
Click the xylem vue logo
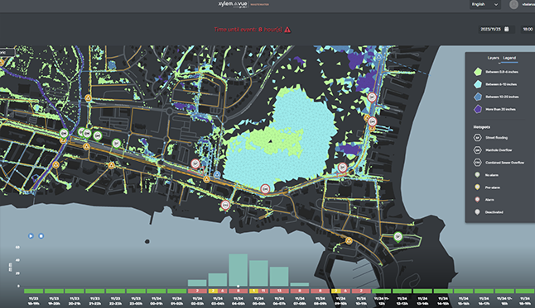233,4
